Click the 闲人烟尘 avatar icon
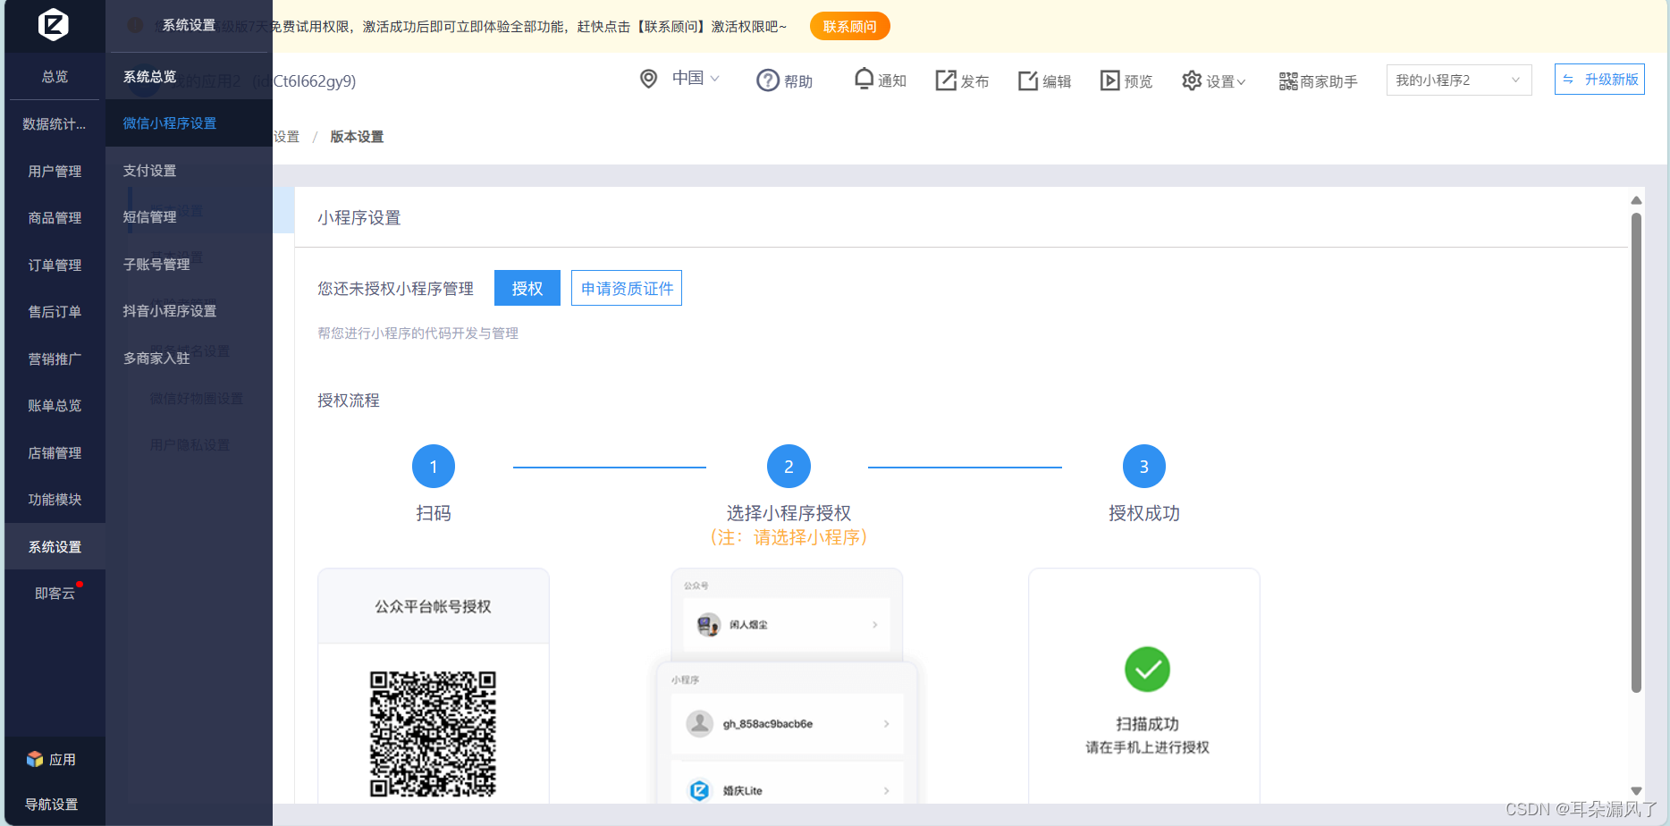 click(709, 625)
